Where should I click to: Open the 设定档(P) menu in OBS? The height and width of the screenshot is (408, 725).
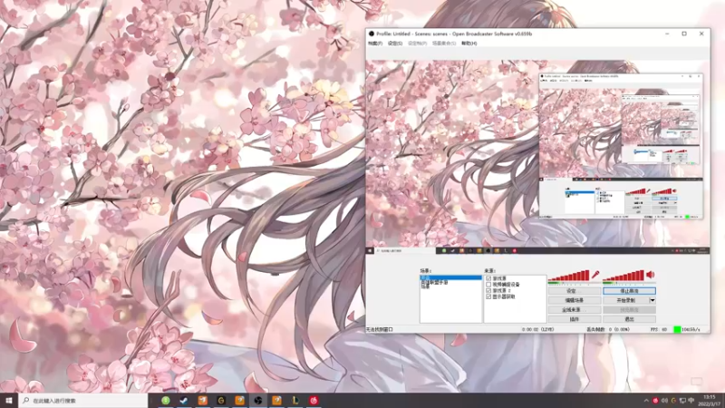[417, 44]
